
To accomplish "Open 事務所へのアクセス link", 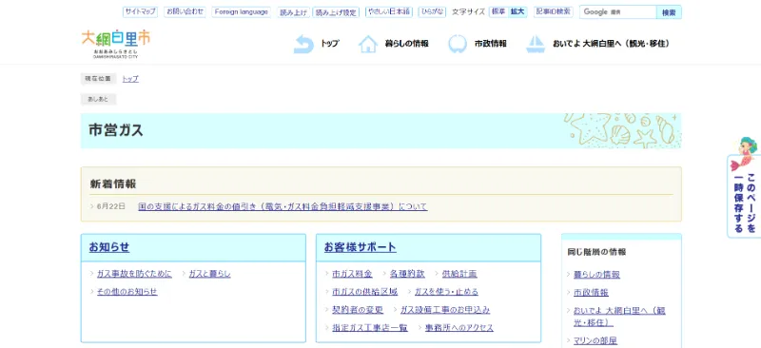I will point(459,328).
